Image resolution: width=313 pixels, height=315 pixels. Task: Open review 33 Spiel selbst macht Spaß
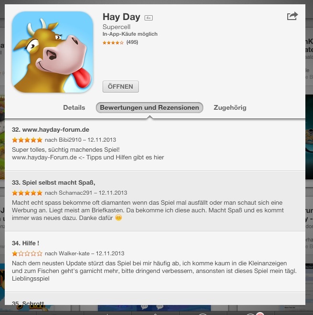pos(53,183)
